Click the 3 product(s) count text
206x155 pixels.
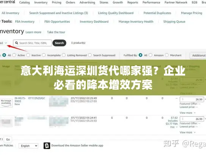coord(78,43)
